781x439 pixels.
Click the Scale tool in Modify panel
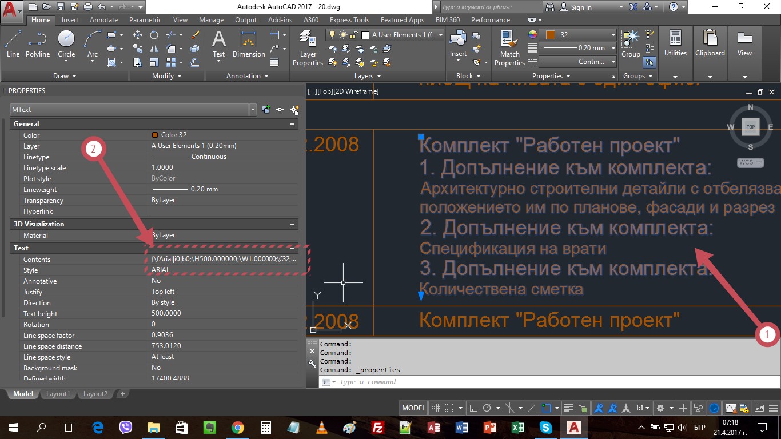(x=154, y=62)
